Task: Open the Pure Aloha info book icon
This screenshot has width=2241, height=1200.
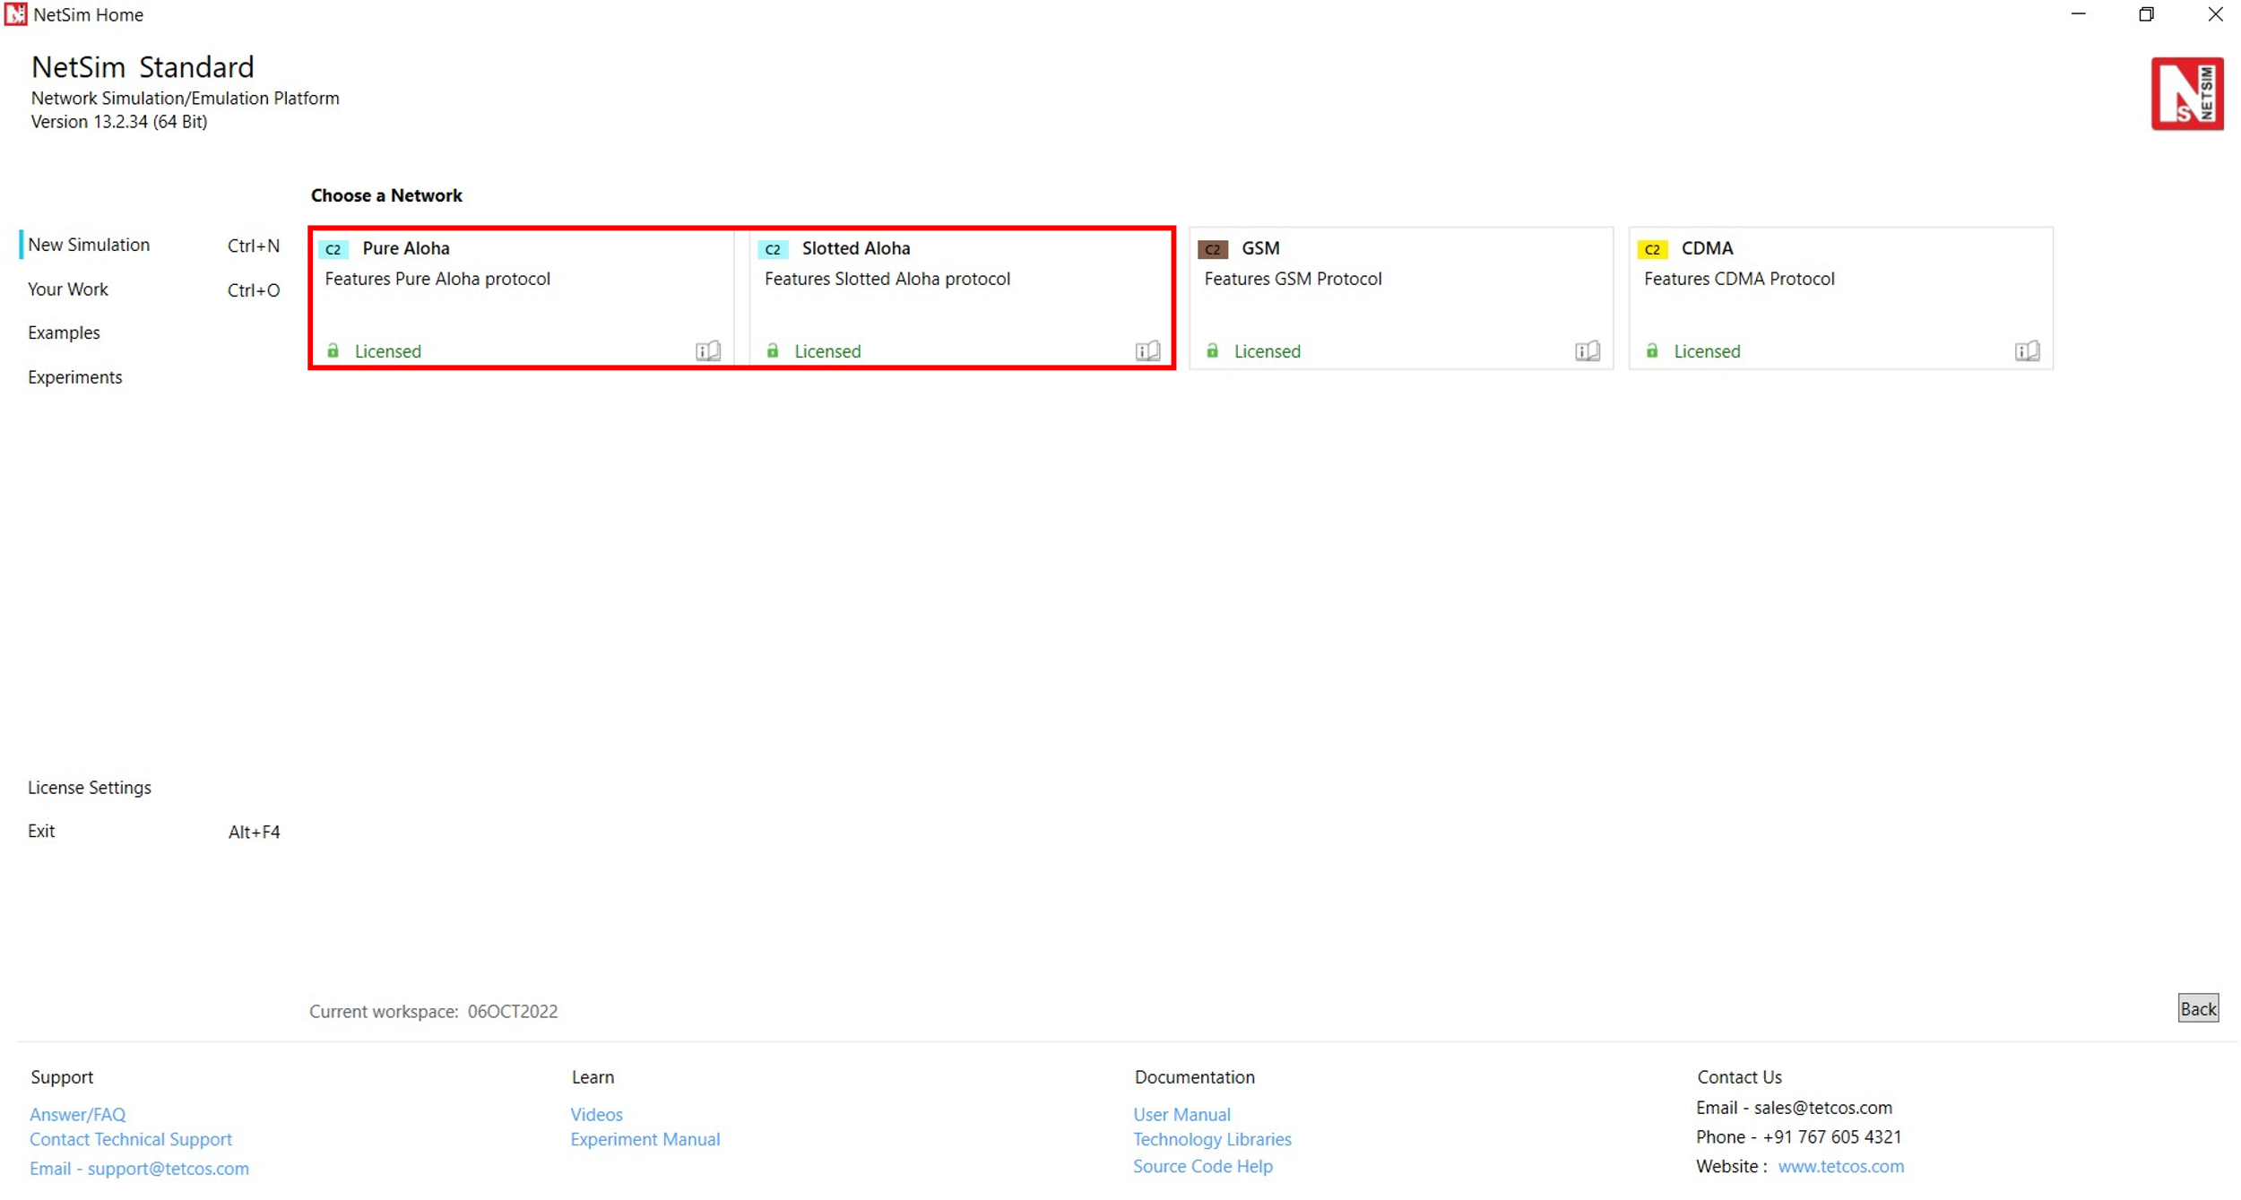Action: tap(707, 350)
